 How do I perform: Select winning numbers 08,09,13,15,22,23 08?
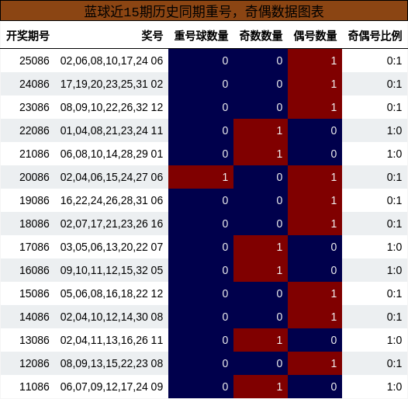112,363
